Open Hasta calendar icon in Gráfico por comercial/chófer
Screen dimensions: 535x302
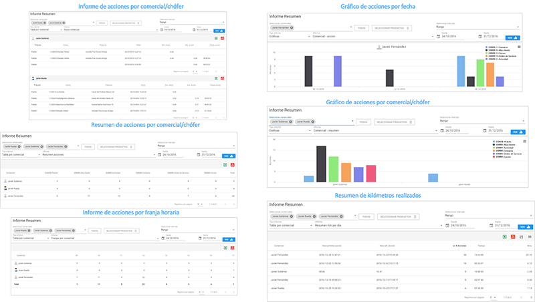tap(485, 130)
